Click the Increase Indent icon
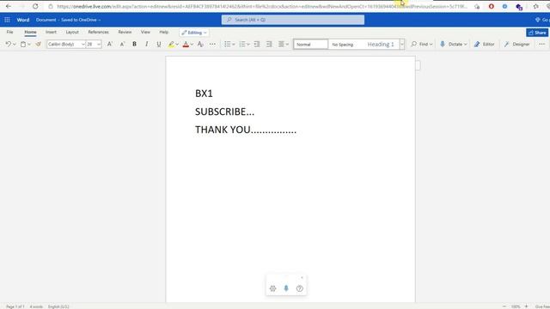Image resolution: width=550 pixels, height=309 pixels. pos(269,44)
